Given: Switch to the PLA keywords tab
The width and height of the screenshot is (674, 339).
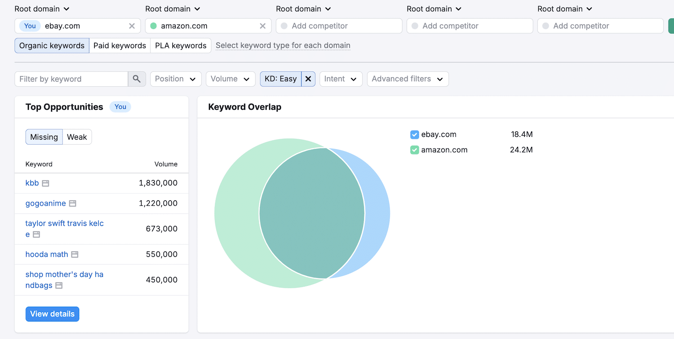Looking at the screenshot, I should [x=180, y=45].
